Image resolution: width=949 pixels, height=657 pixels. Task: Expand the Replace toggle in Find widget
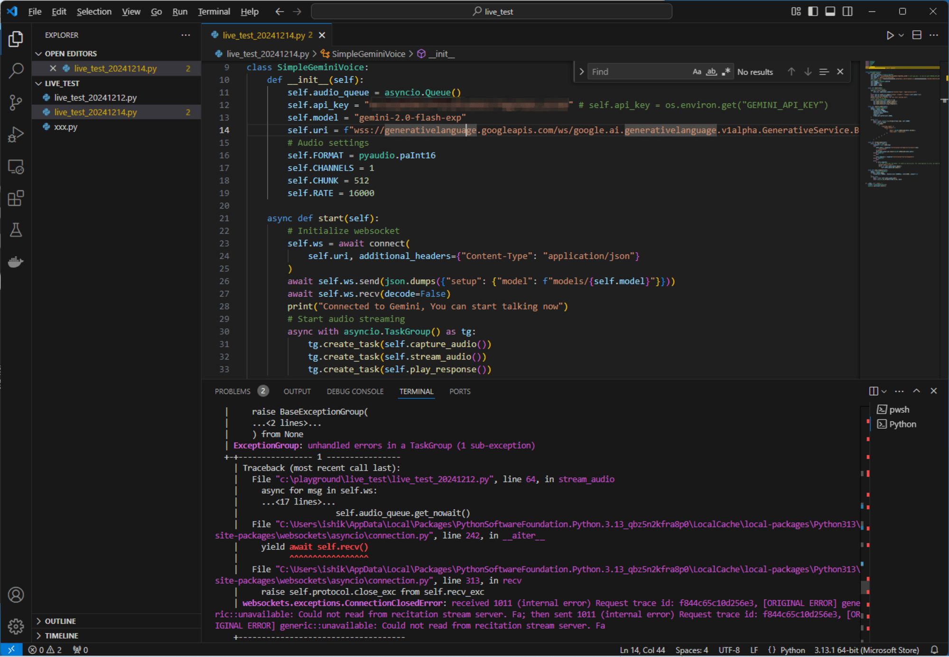[x=581, y=72]
